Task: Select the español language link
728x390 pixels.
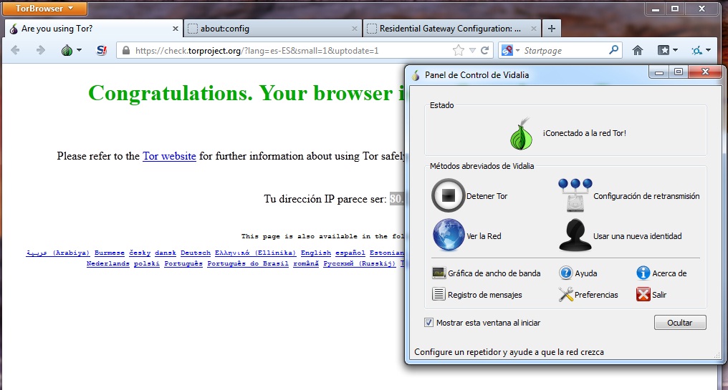Action: point(350,253)
